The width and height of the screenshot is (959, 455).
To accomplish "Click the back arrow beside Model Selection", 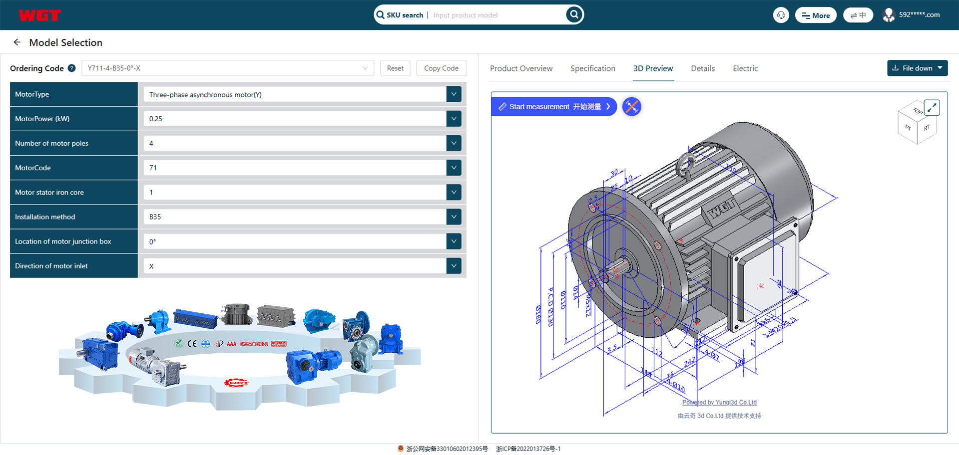I will tap(17, 42).
